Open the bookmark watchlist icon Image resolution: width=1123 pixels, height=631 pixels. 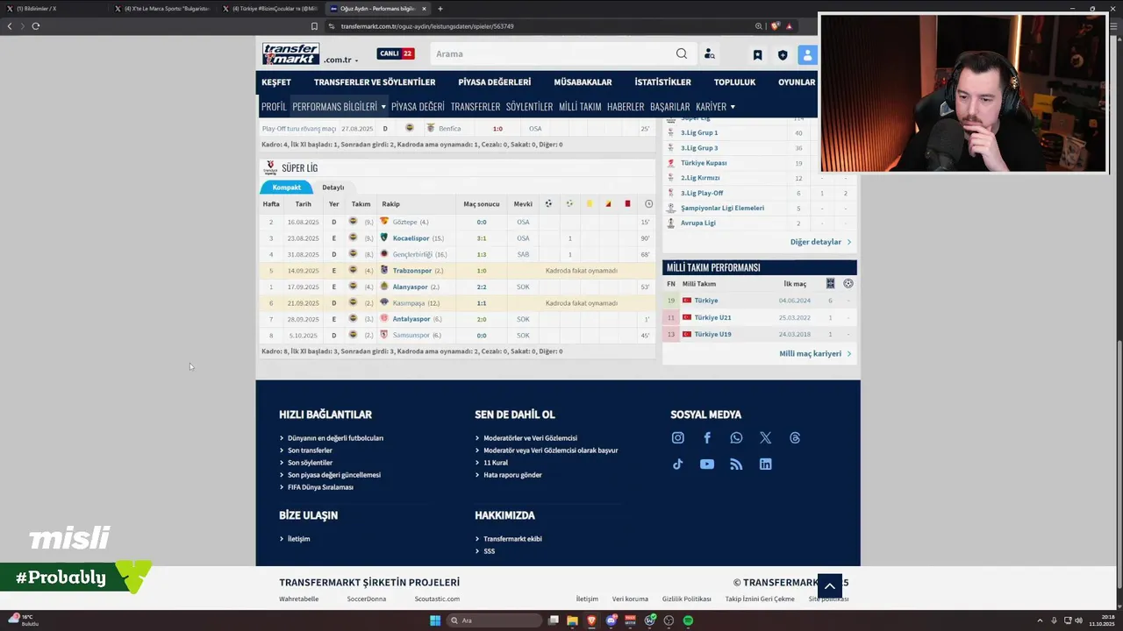click(x=757, y=54)
